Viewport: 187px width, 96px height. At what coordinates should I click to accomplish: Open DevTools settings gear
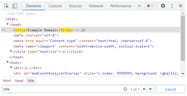(163, 6)
